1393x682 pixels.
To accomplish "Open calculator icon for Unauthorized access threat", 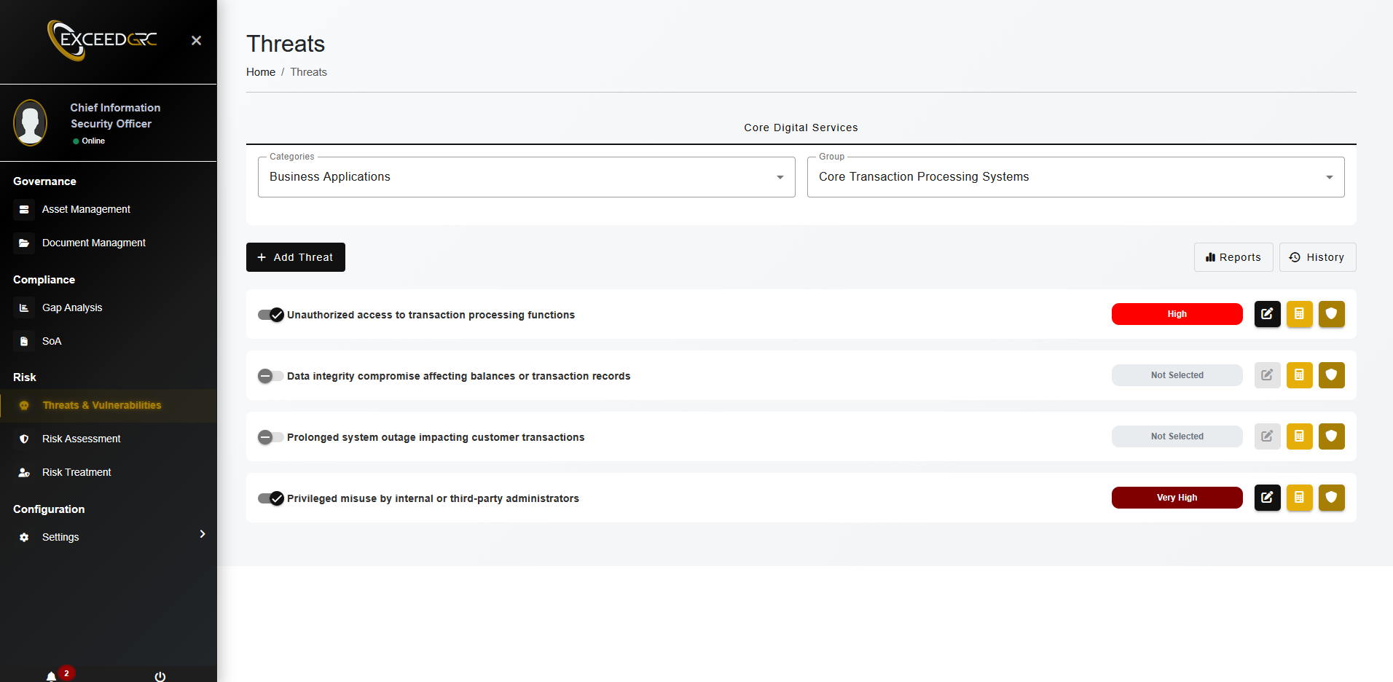I will pyautogui.click(x=1299, y=314).
